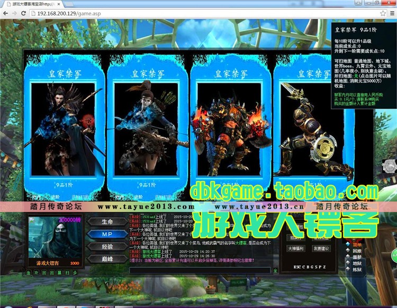
Task: Click 进阶 under the mage woman card
Action: coord(56,197)
